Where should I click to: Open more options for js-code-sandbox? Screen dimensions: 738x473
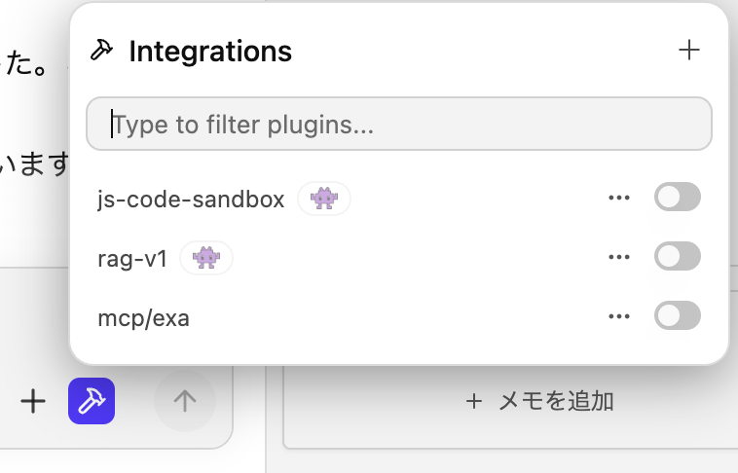[x=619, y=199]
